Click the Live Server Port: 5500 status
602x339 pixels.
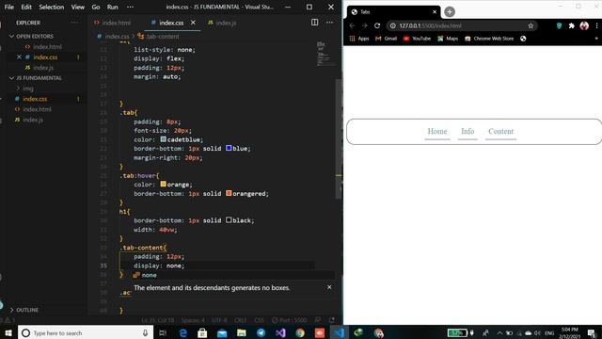[x=290, y=320]
